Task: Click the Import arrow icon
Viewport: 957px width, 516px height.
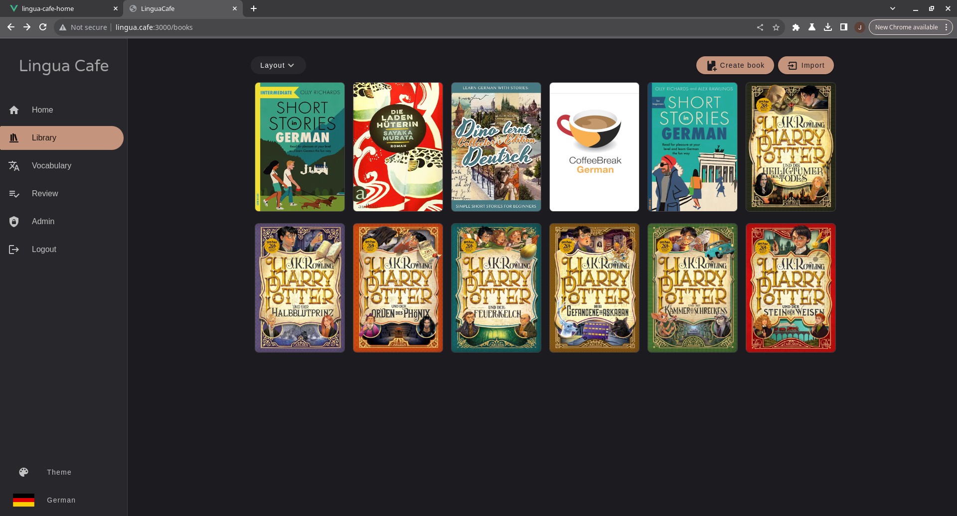Action: [x=793, y=65]
